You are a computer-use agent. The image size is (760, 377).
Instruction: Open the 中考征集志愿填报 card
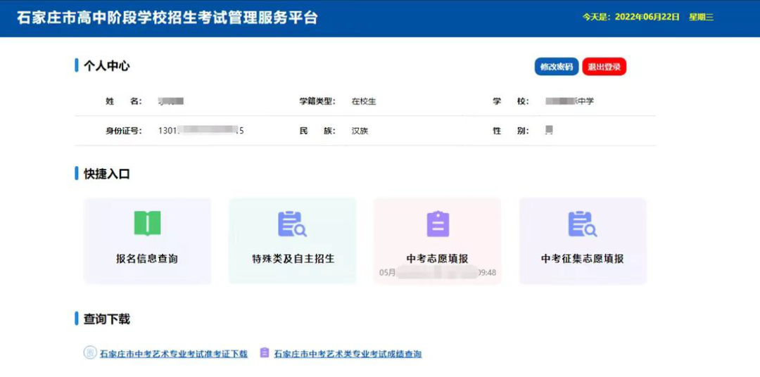click(x=583, y=241)
